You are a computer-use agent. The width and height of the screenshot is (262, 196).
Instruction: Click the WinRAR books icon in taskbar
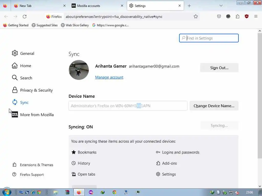(x=67, y=192)
